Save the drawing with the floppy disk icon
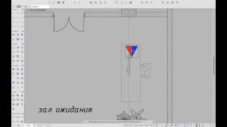 point(59,2)
